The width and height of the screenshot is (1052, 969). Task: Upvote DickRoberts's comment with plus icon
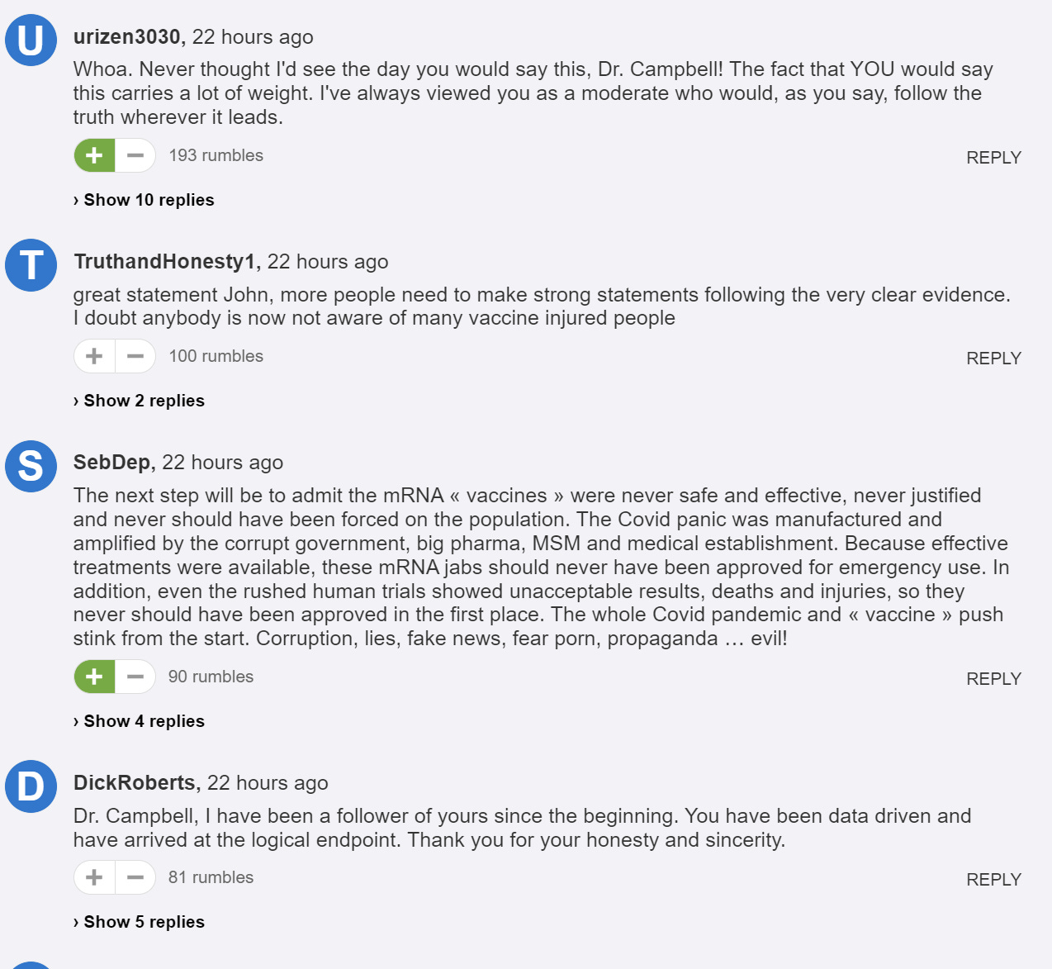(94, 877)
